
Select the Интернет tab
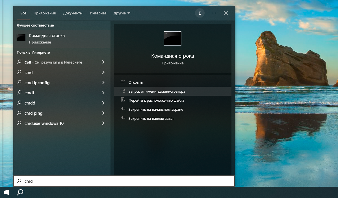point(98,13)
